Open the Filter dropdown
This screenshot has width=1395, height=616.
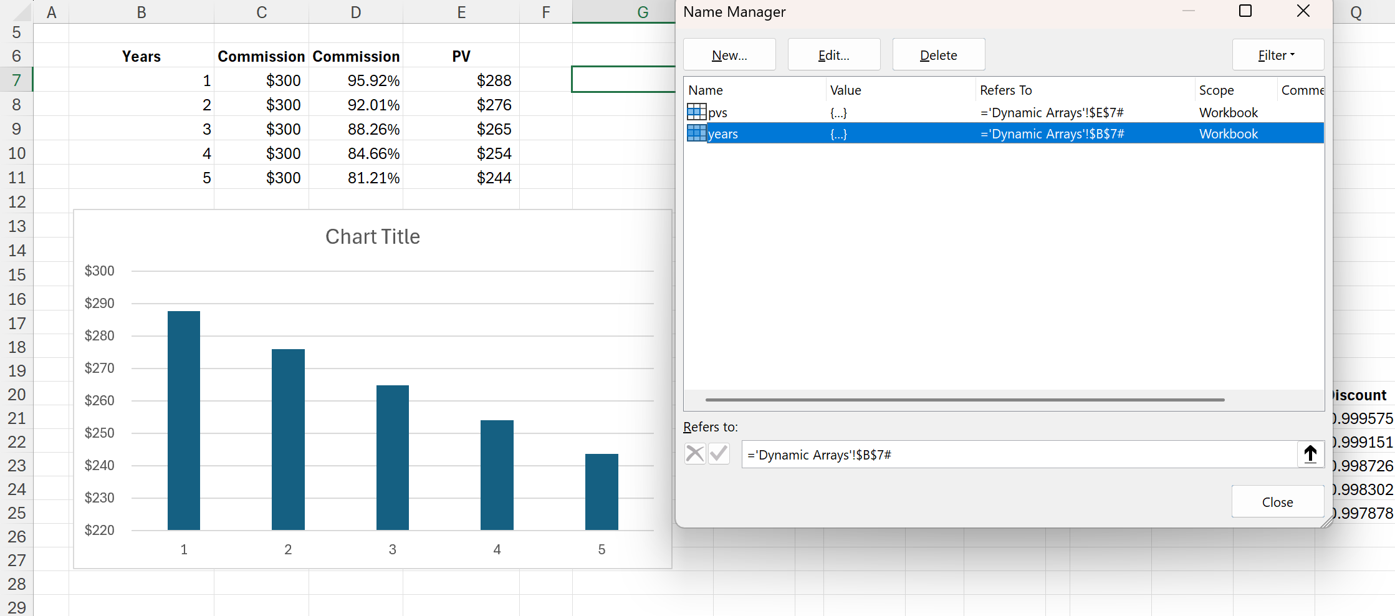pos(1277,55)
